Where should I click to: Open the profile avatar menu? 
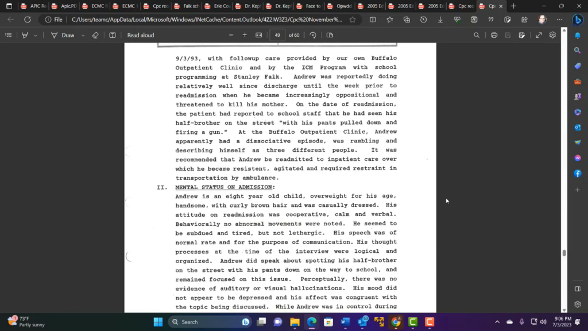coord(542,20)
